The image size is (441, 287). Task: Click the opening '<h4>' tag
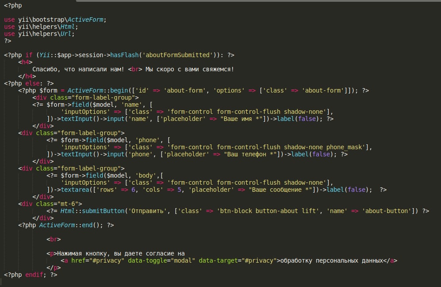click(25, 62)
